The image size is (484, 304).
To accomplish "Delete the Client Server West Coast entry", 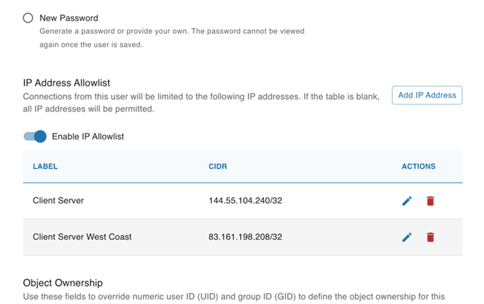I will click(430, 237).
